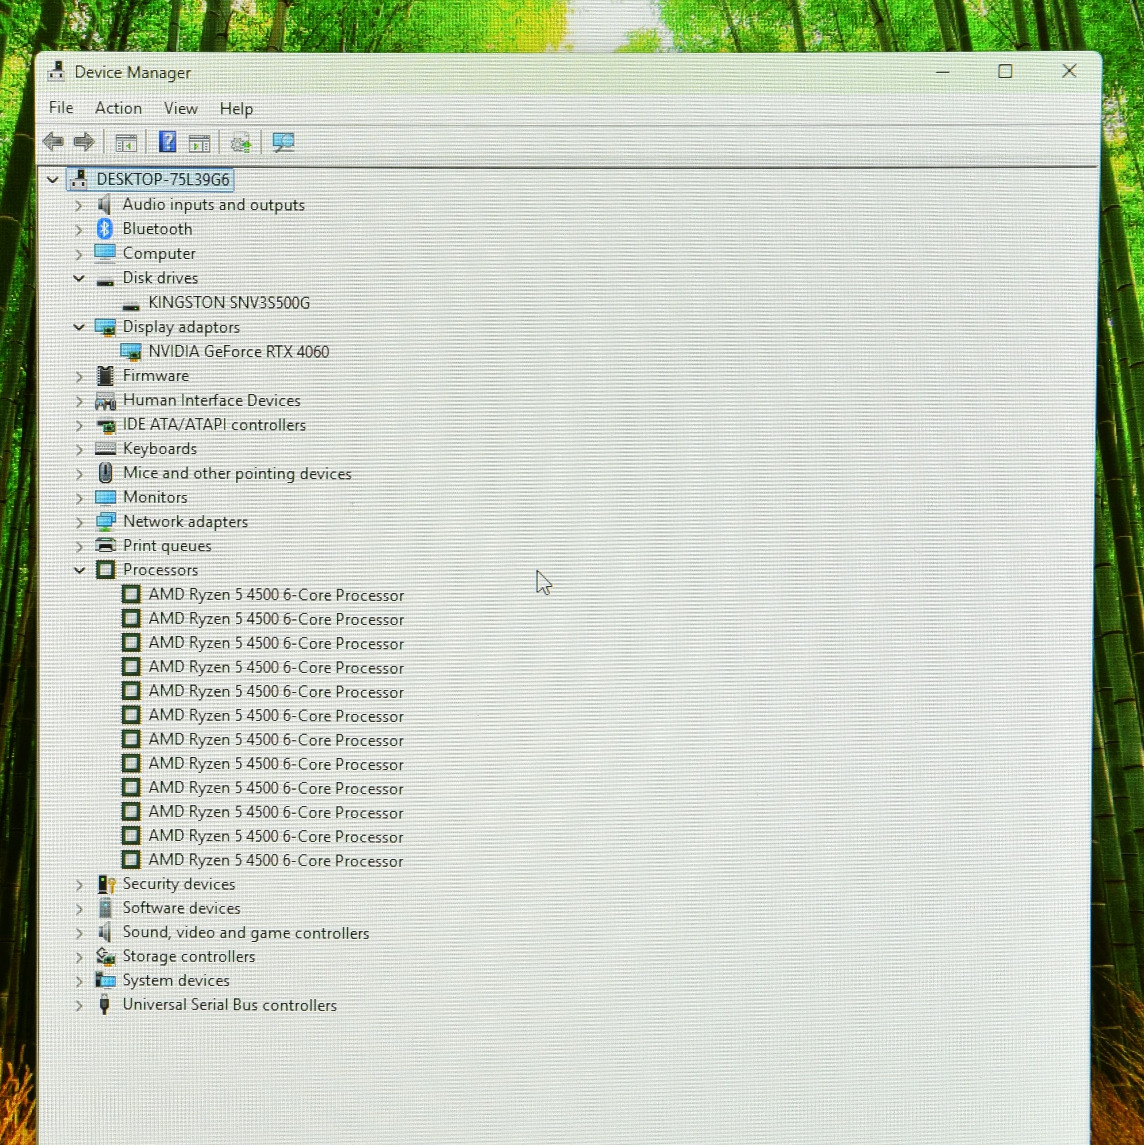The height and width of the screenshot is (1145, 1144).
Task: Select the Storage controllers label
Action: tap(189, 956)
